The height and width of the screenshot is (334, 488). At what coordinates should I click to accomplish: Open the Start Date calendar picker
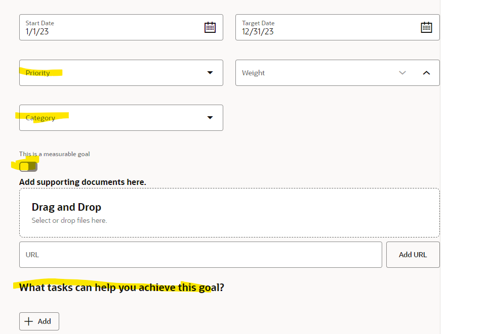tap(210, 27)
